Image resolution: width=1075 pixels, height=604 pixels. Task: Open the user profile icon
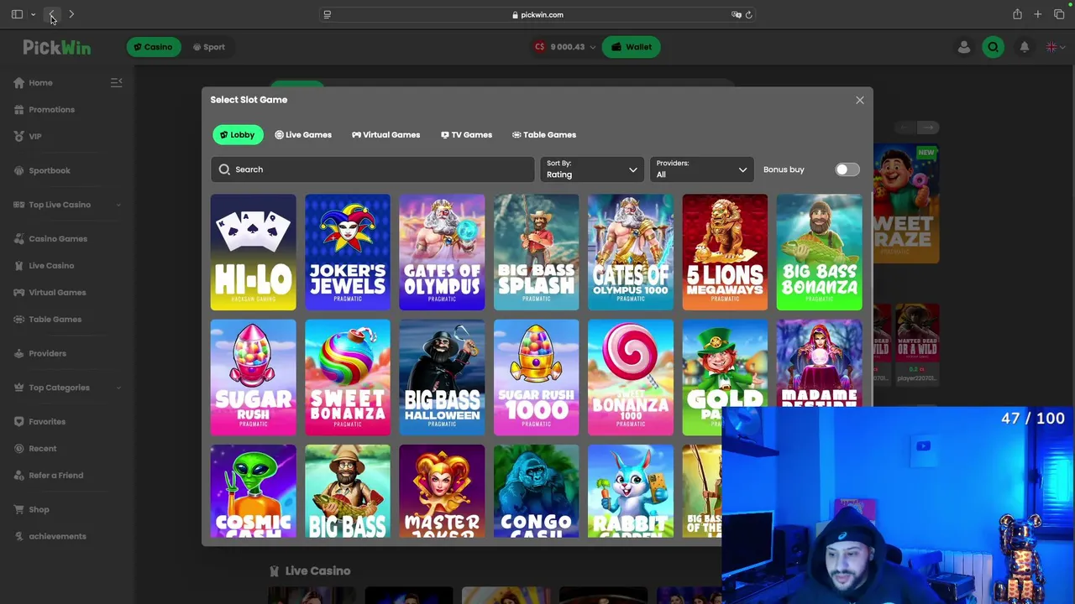(x=964, y=47)
